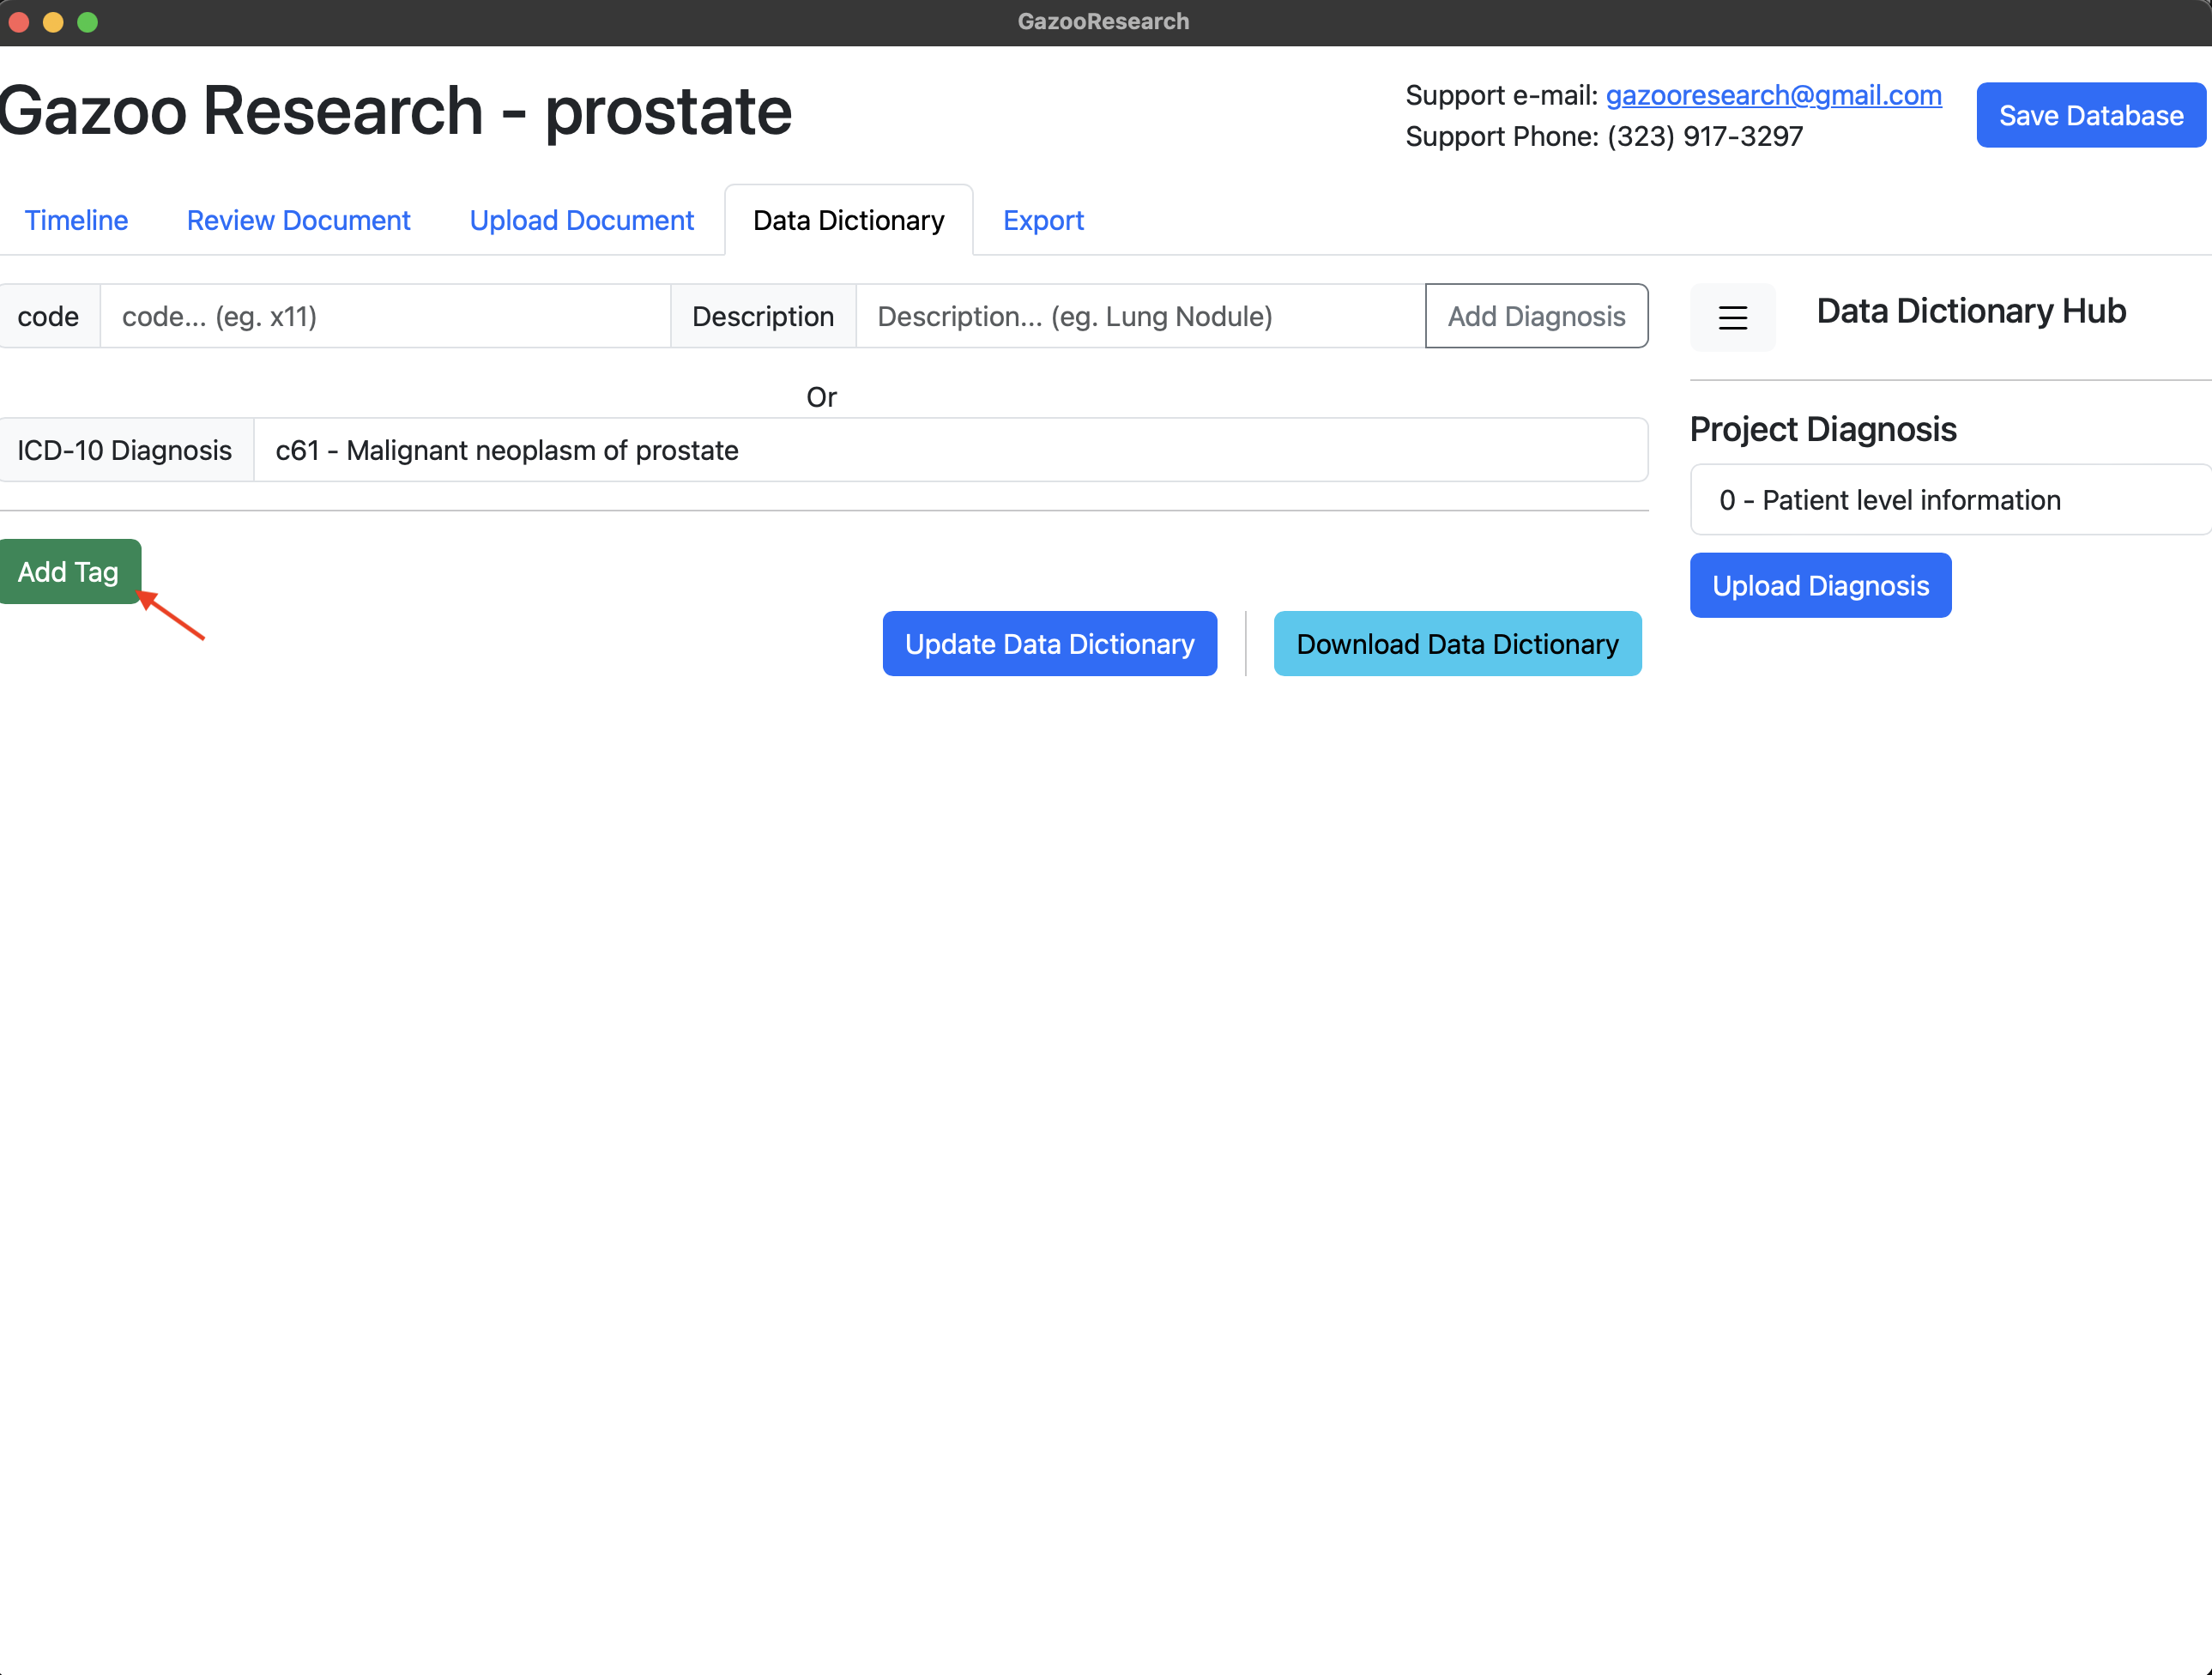
Task: Go to the Upload Document tab
Action: coord(581,220)
